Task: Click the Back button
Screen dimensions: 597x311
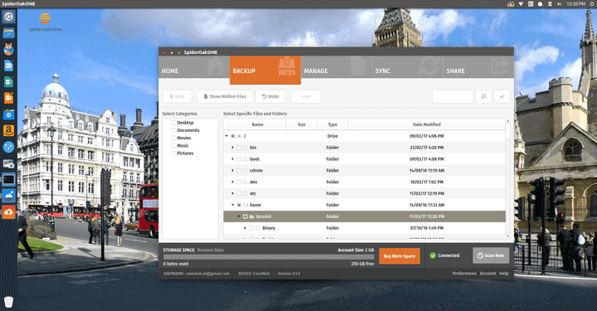Action: pos(177,96)
